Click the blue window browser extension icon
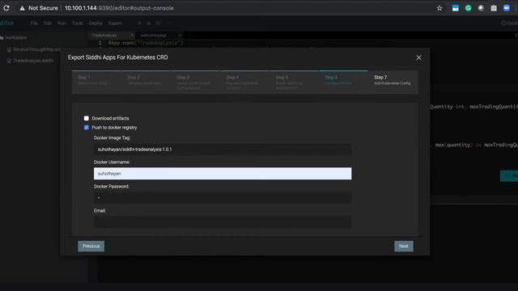This screenshot has height=291, width=518. (455, 8)
